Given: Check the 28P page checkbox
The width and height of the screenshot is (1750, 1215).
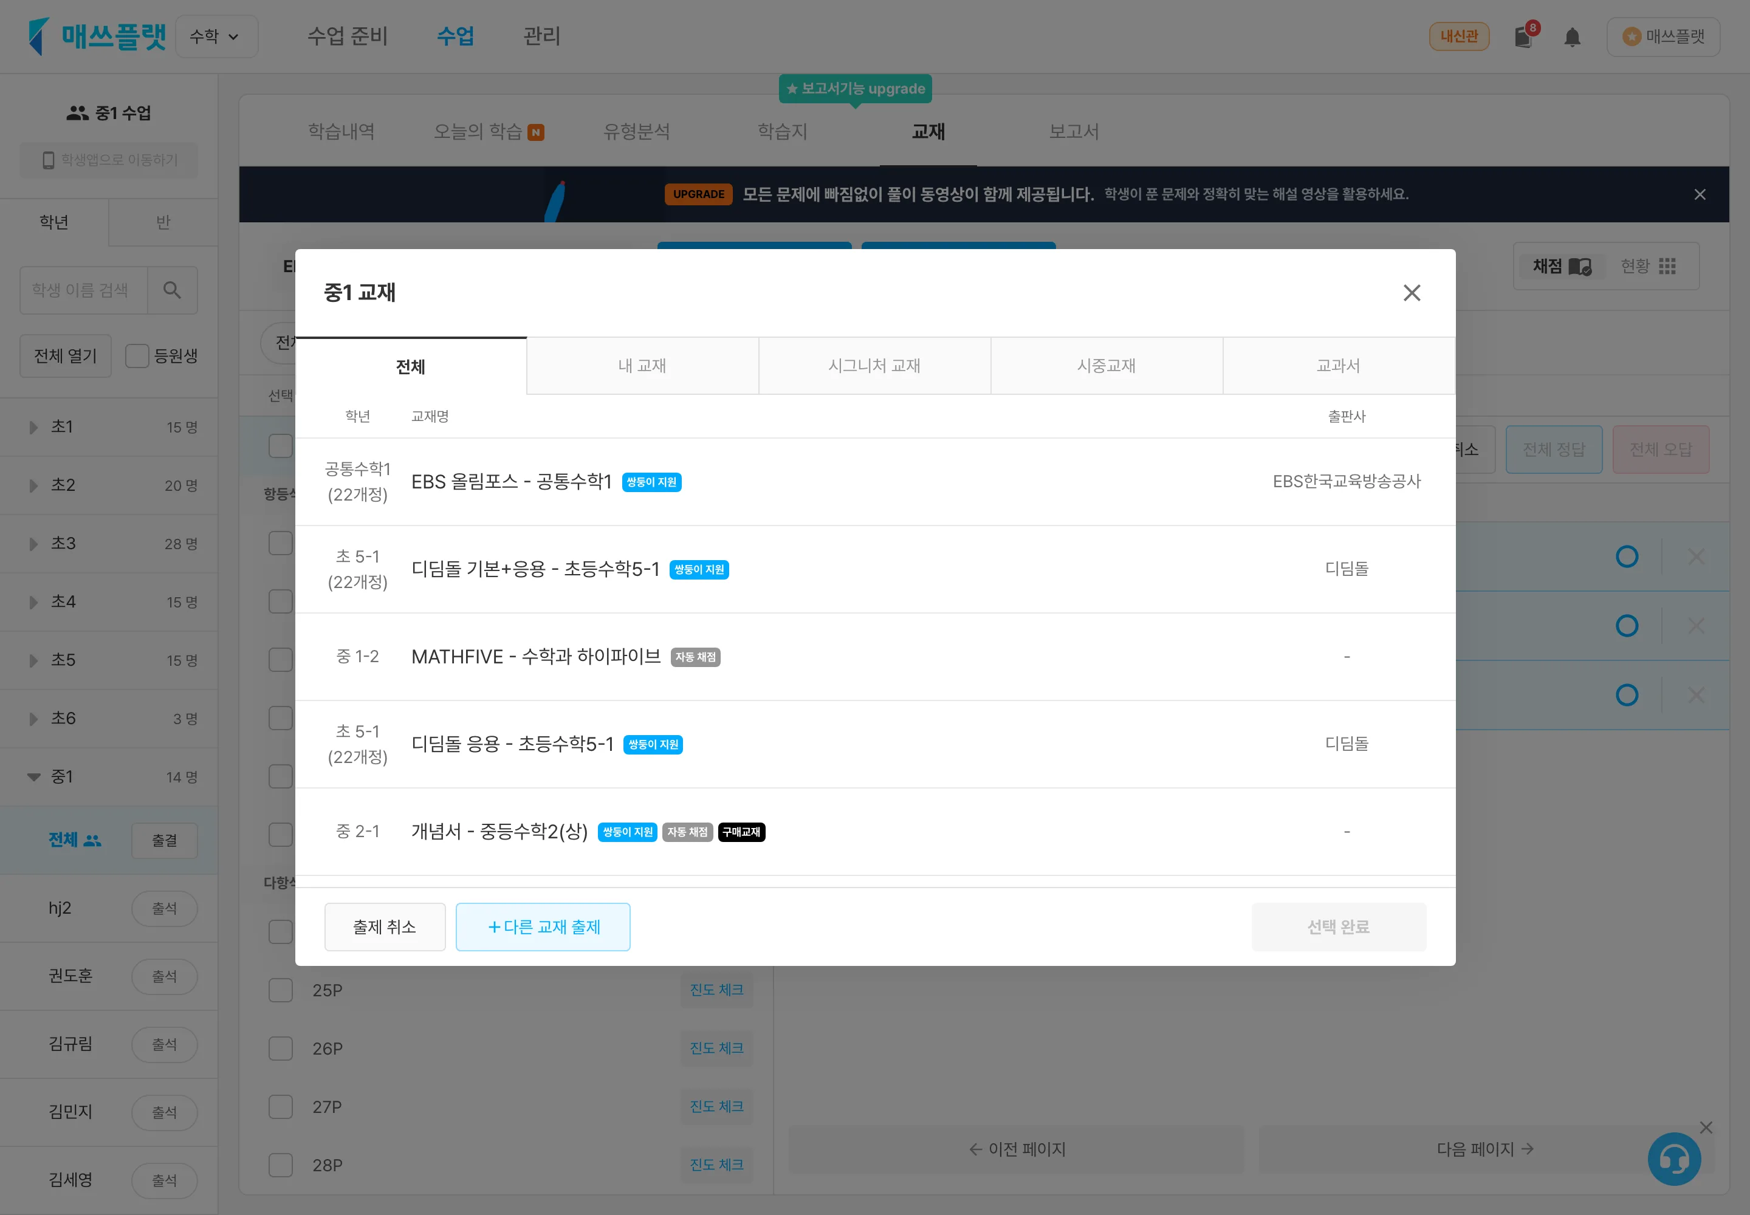Looking at the screenshot, I should pos(281,1165).
